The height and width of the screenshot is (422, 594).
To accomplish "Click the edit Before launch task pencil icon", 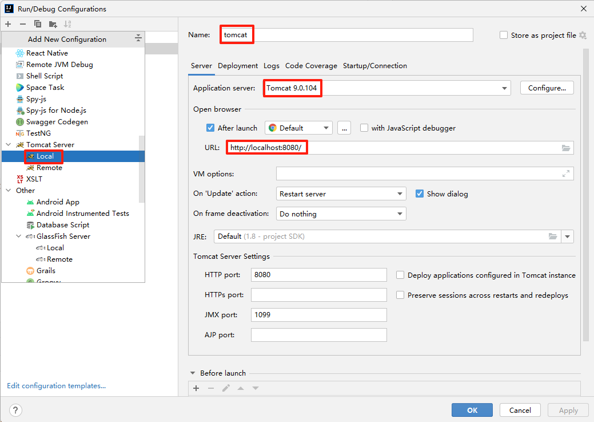I will tap(226, 388).
